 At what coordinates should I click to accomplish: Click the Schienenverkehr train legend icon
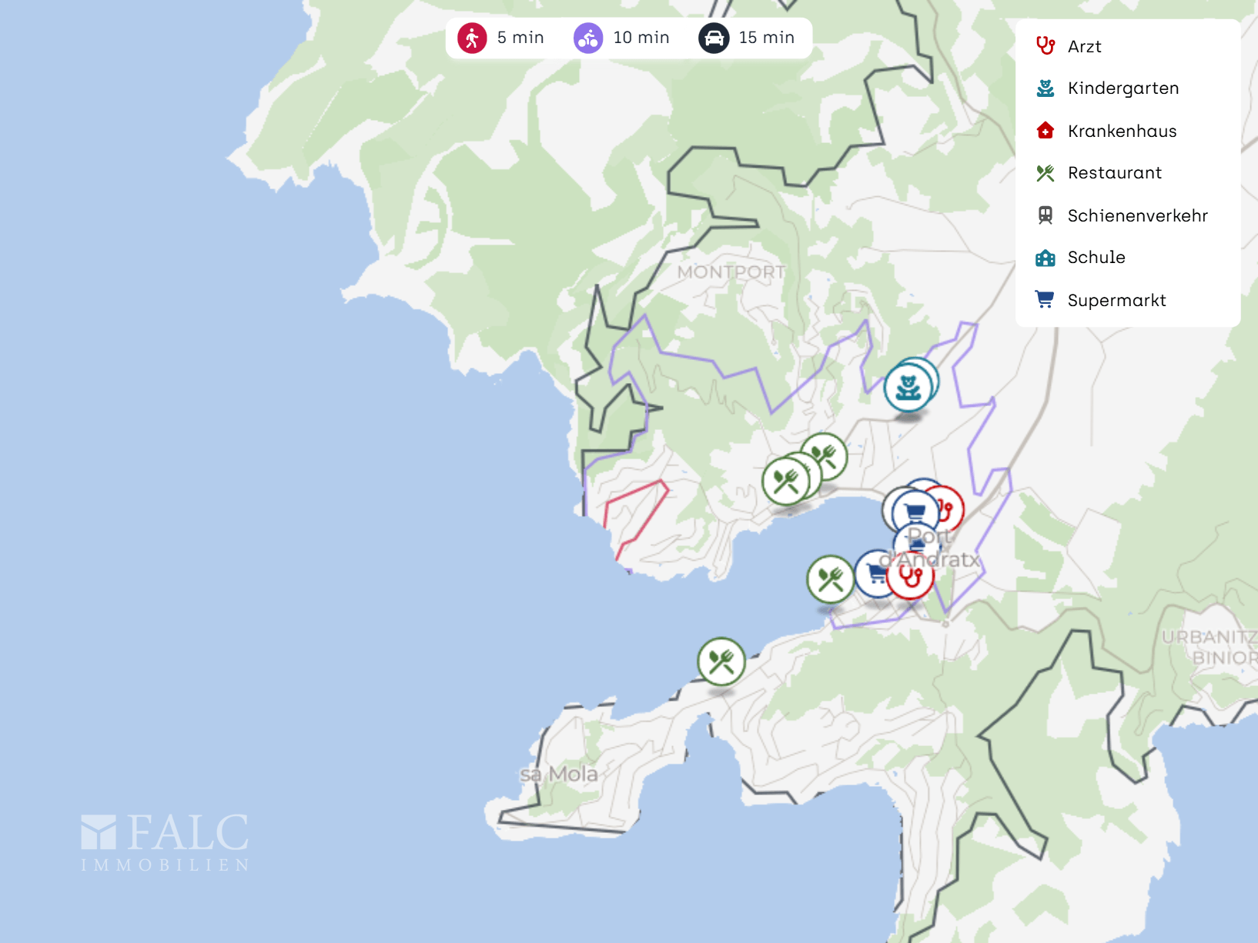coord(1045,215)
